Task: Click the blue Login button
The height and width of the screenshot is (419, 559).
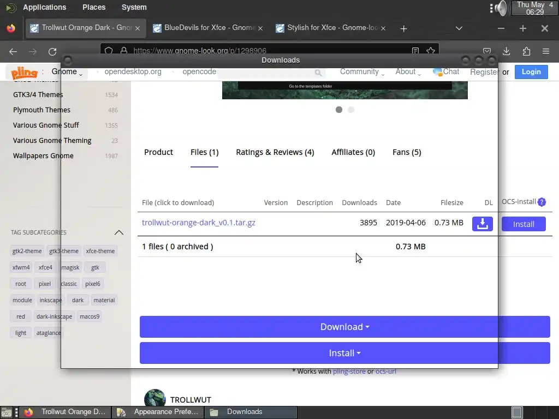Action: click(531, 71)
